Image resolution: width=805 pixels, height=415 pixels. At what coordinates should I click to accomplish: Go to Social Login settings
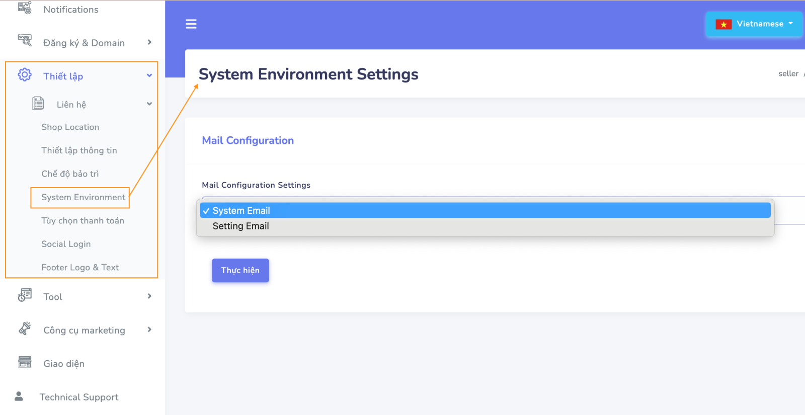click(x=66, y=244)
